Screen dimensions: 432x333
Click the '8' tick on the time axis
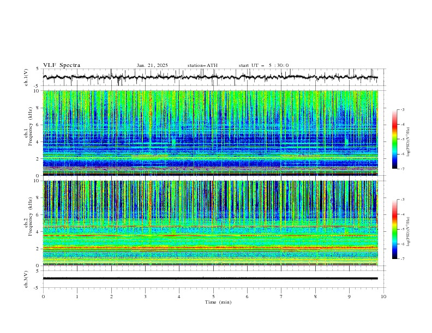point(315,297)
